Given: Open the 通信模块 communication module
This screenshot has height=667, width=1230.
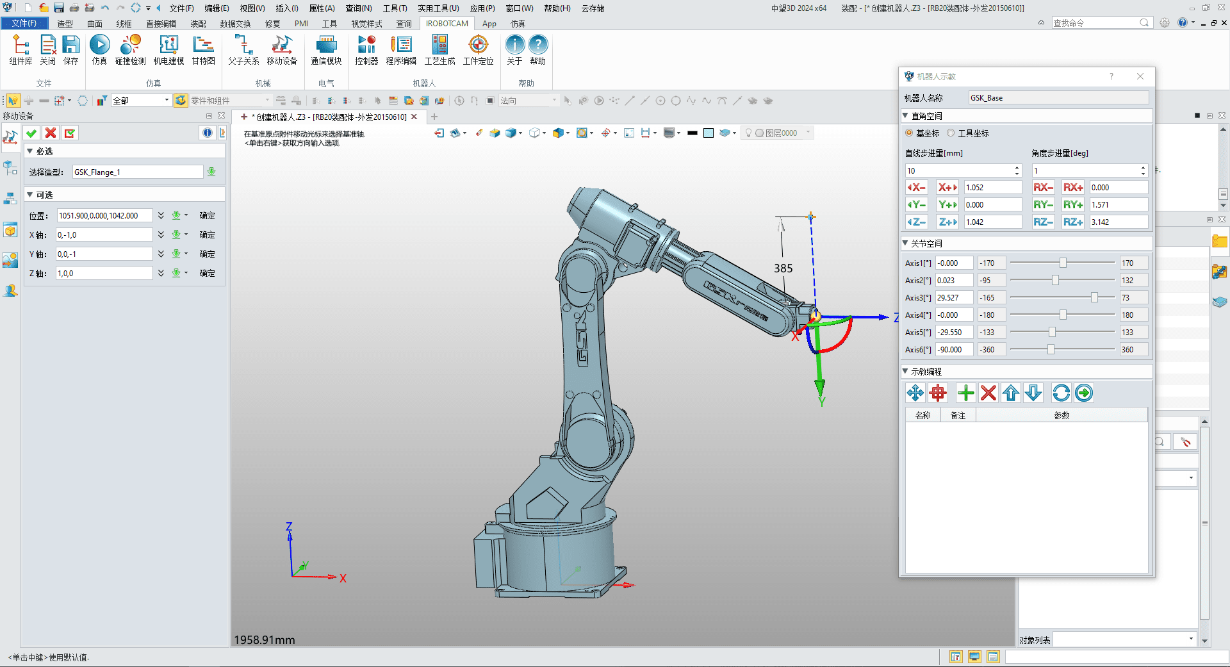Looking at the screenshot, I should click(x=326, y=50).
